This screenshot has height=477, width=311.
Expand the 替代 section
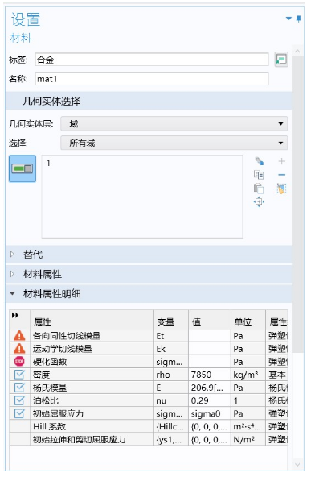[x=149, y=255]
